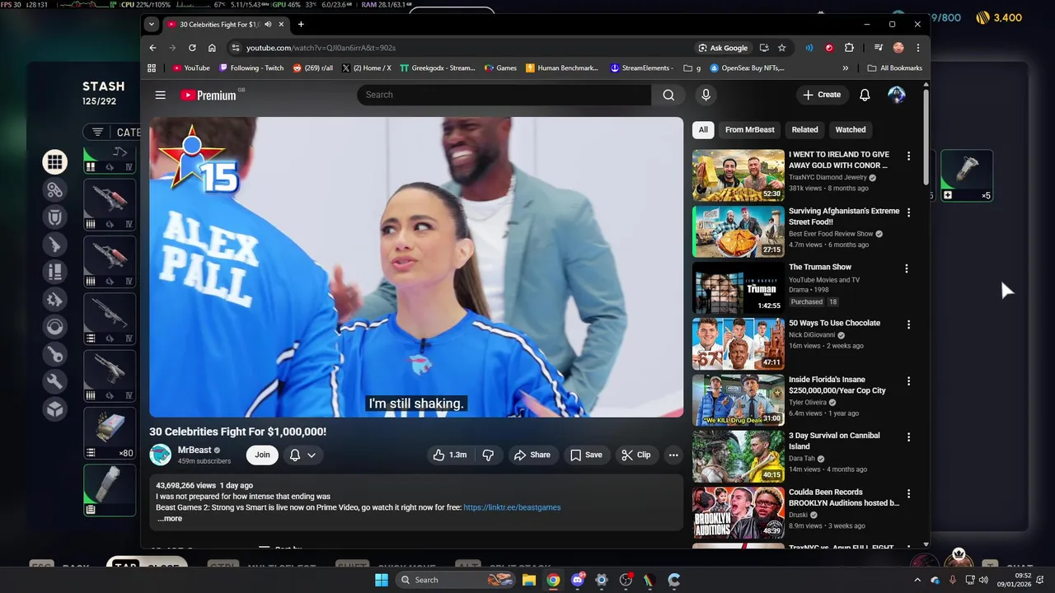Select the wrench category in stash sidebar
This screenshot has height=593, width=1055.
55,381
